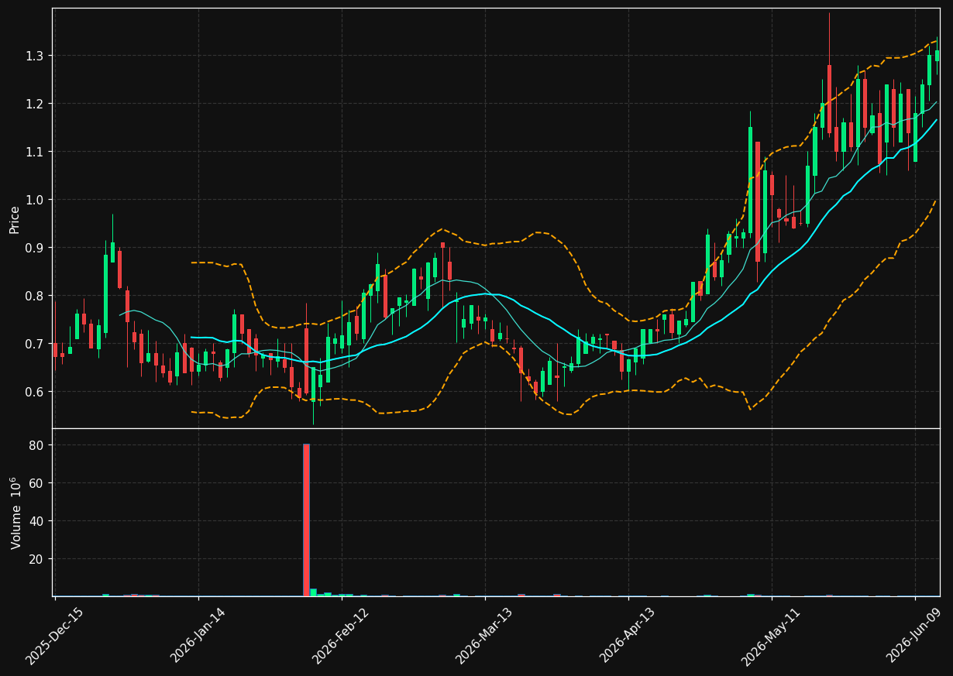Click the 2026-Jan-14 date label

click(x=199, y=635)
